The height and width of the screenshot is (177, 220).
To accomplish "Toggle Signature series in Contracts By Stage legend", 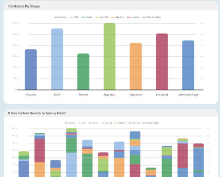I will (117, 17).
